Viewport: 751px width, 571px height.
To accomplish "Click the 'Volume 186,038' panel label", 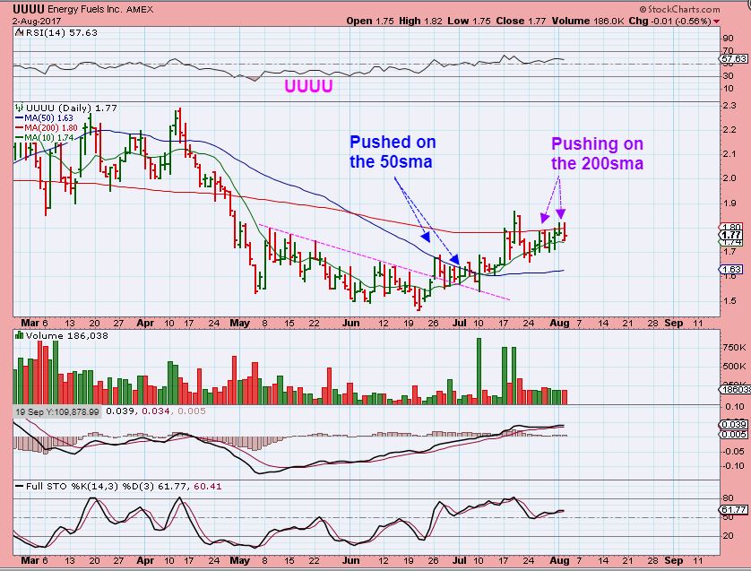I will click(x=66, y=335).
